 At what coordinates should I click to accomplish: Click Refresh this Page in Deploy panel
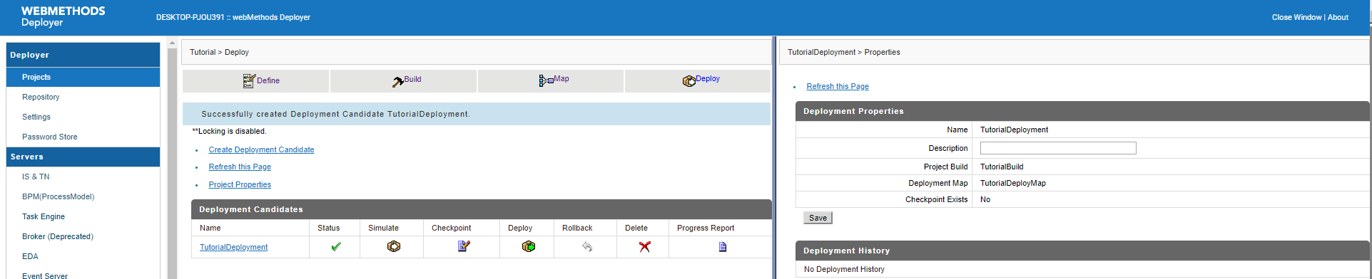(240, 167)
